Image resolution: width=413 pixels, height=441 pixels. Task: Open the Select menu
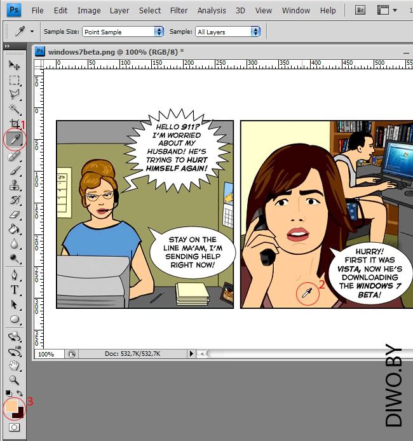coord(150,10)
